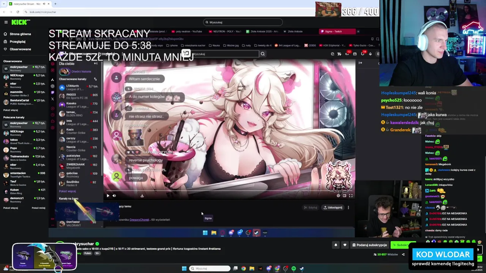Open SouShibo channel in Twitch sidebar

coord(79,184)
